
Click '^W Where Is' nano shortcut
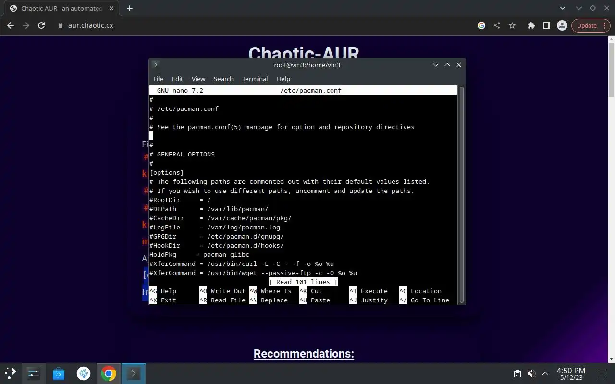coord(271,291)
